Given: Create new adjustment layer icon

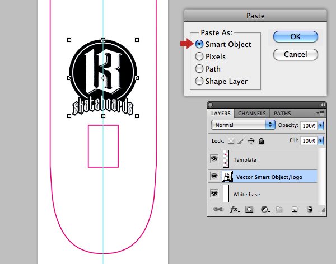Looking at the screenshot, I should [265, 209].
